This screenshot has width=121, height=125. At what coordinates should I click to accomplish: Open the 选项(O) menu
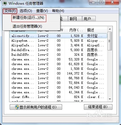[26, 11]
